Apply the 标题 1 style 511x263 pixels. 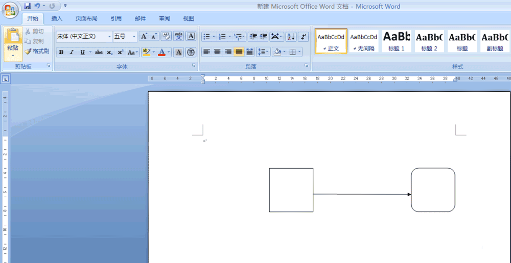(x=397, y=41)
